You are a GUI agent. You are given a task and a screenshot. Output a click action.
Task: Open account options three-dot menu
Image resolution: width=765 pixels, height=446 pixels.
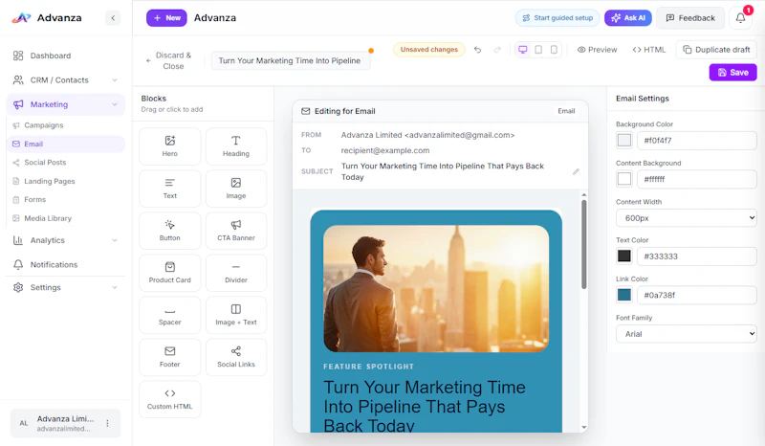click(107, 423)
